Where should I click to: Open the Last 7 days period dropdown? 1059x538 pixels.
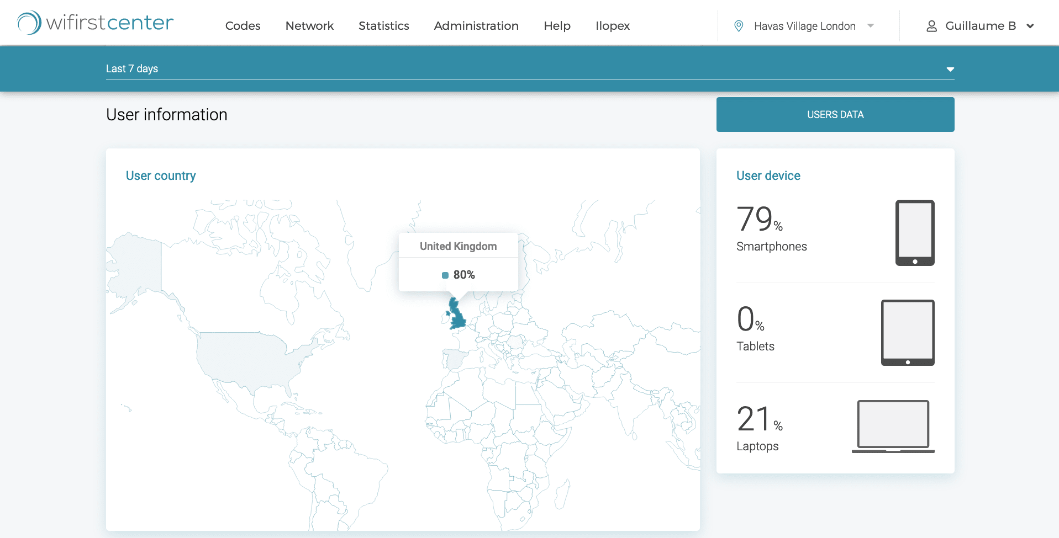tap(530, 69)
